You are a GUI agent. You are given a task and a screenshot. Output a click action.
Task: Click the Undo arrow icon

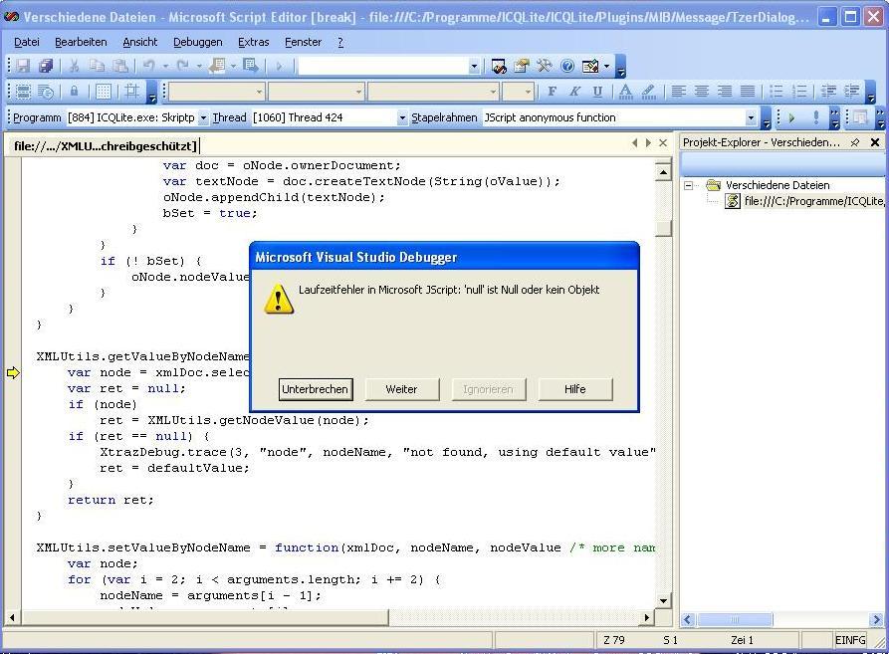[149, 67]
